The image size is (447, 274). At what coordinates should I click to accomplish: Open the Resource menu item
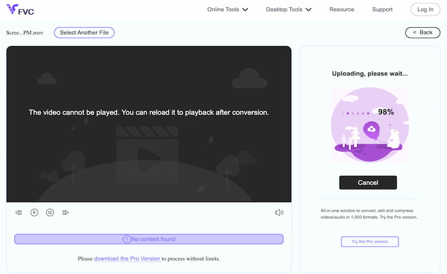[341, 9]
